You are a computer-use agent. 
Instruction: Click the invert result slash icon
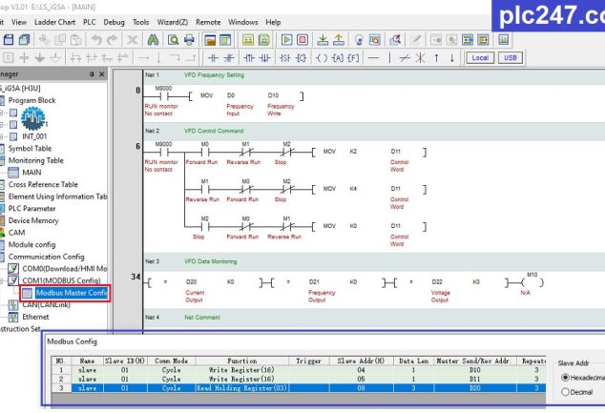click(405, 58)
